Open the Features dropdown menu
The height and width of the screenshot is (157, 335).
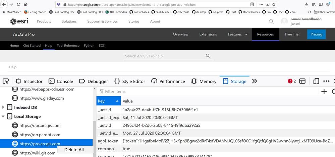[237, 34]
